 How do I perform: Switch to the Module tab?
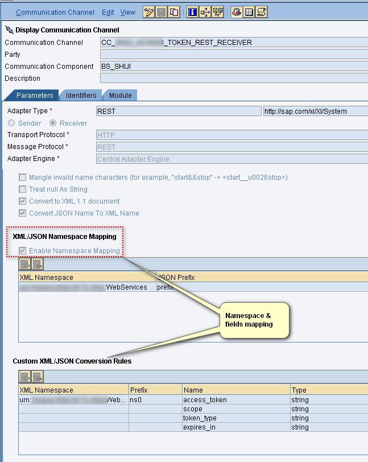[x=120, y=96]
